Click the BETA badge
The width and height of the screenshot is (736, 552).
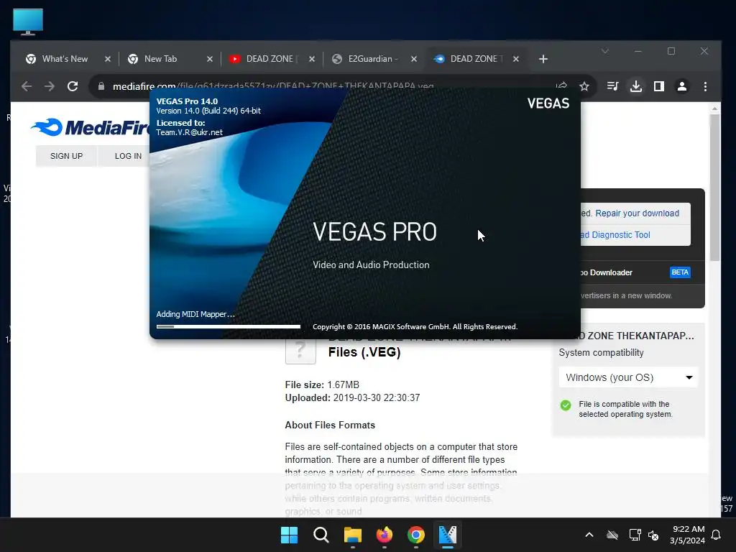click(680, 272)
